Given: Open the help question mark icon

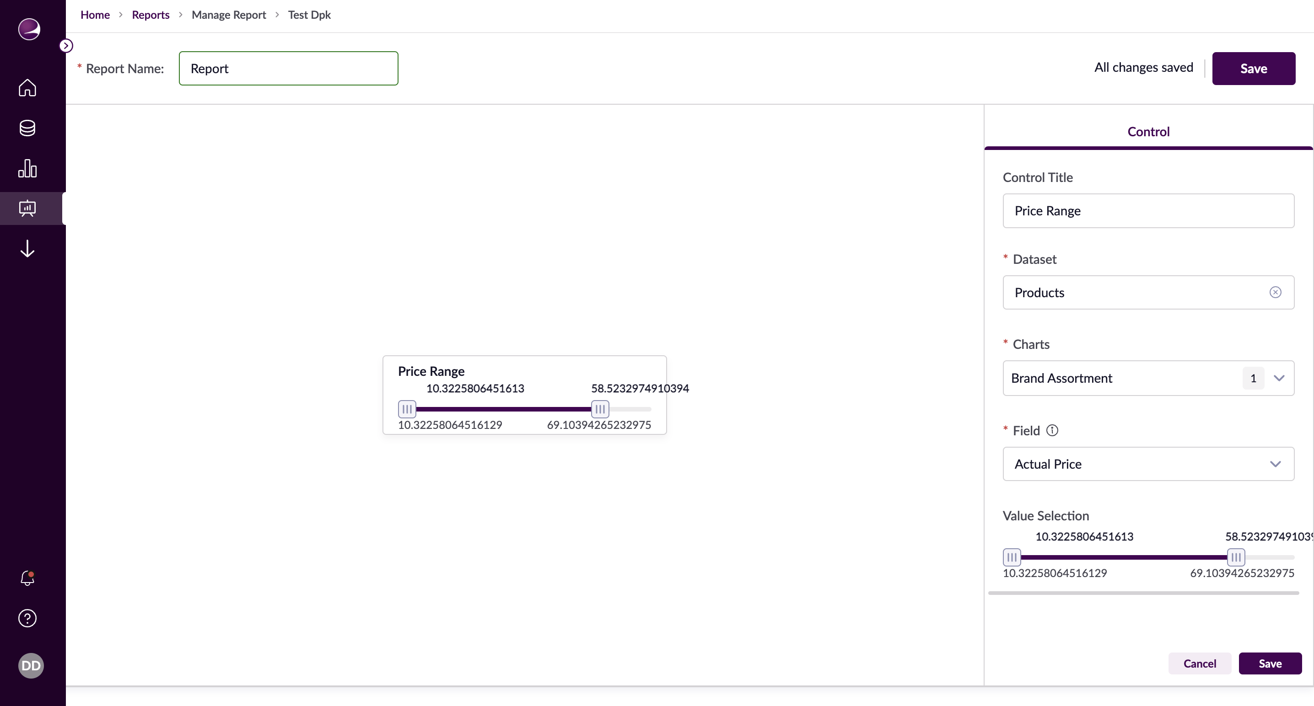Looking at the screenshot, I should [27, 618].
